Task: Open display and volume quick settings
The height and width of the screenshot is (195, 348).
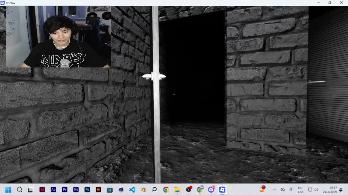Action: coord(313,190)
